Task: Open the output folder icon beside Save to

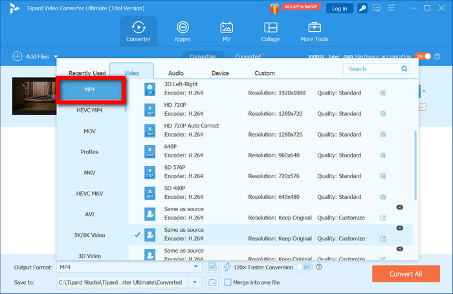Action: 212,282
